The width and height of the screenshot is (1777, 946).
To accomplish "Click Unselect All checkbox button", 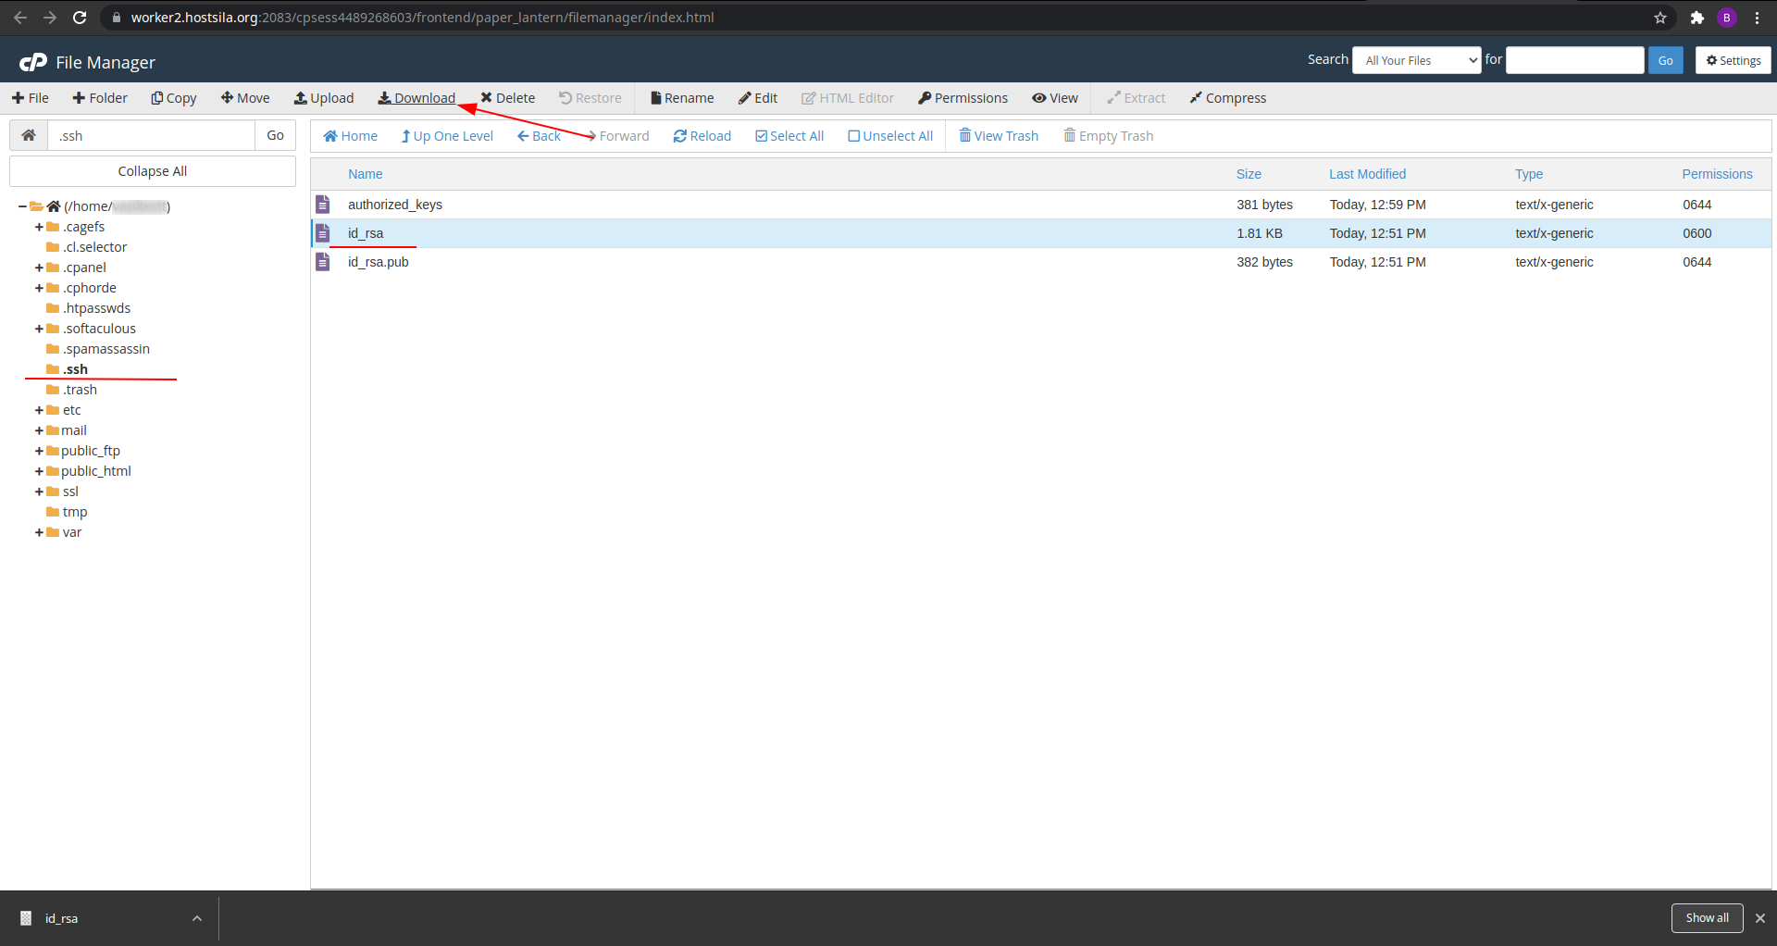I will click(890, 136).
